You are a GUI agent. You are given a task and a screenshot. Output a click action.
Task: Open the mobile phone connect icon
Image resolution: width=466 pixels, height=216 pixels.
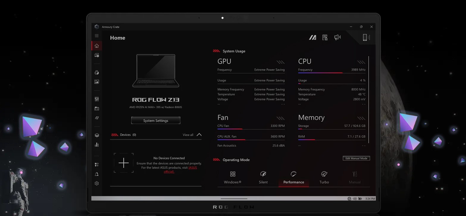pyautogui.click(x=365, y=37)
